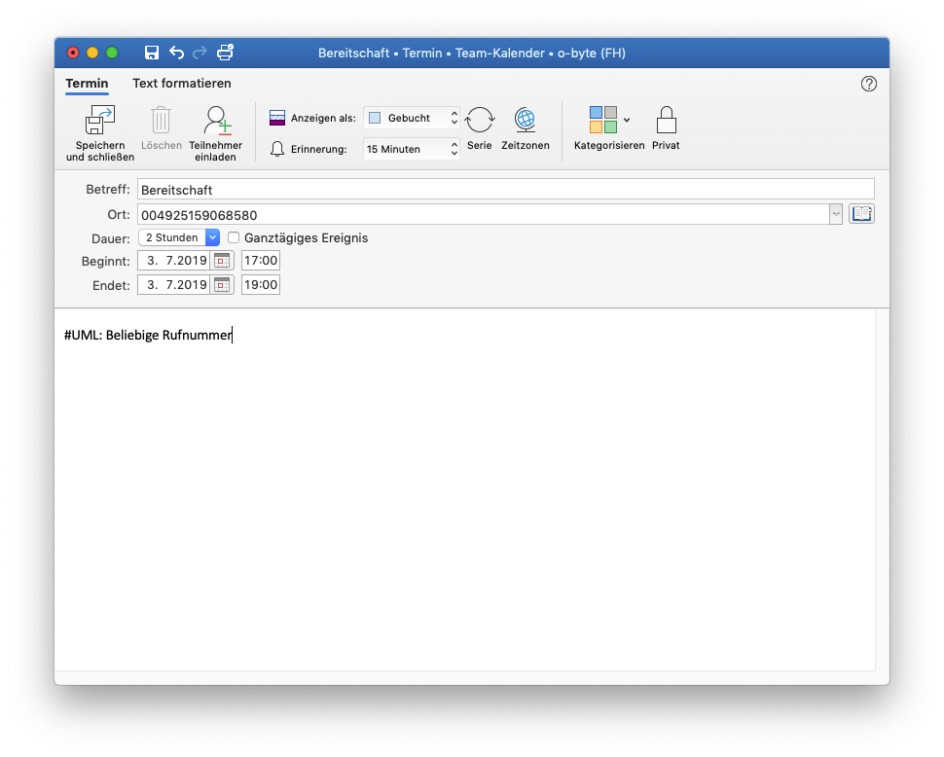The image size is (944, 757).
Task: Open the address book icon beside location
Action: [x=861, y=214]
